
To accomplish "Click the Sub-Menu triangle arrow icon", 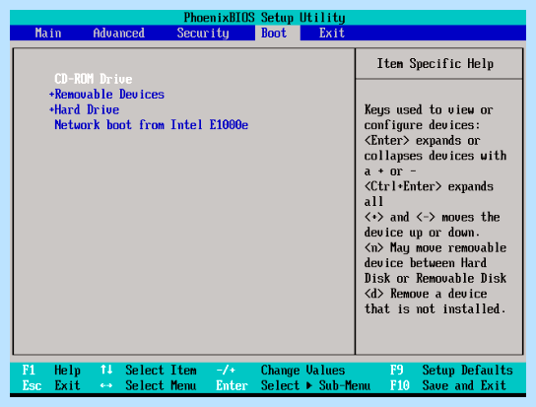I will coord(309,385).
